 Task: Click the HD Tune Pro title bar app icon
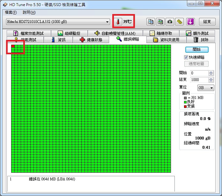pyautogui.click(x=5, y=5)
